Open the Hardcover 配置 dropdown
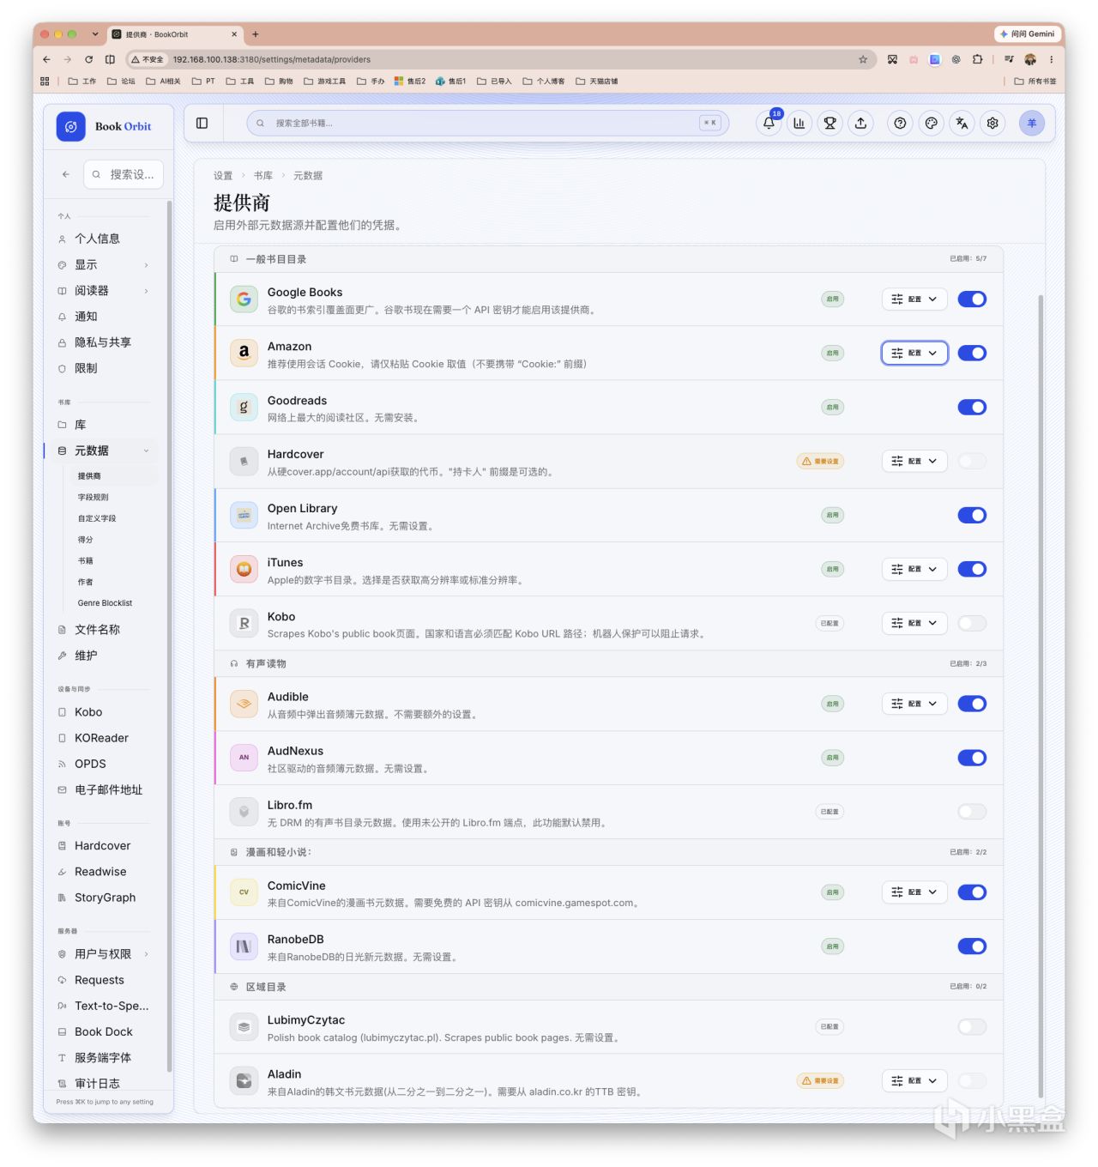1098x1167 pixels. click(914, 462)
